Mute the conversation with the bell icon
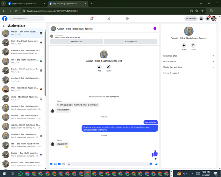 [x=184, y=46]
